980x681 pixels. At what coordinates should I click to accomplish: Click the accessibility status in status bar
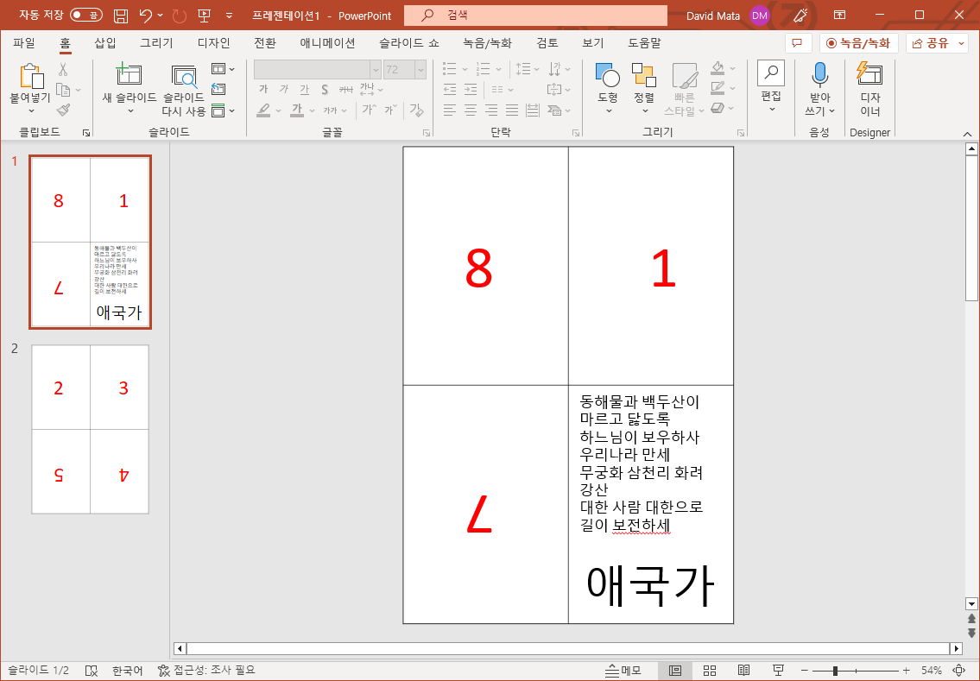tap(207, 671)
